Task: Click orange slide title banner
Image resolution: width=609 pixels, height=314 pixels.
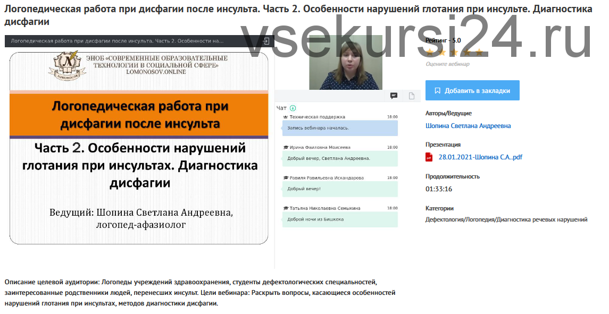Action: 139,115
